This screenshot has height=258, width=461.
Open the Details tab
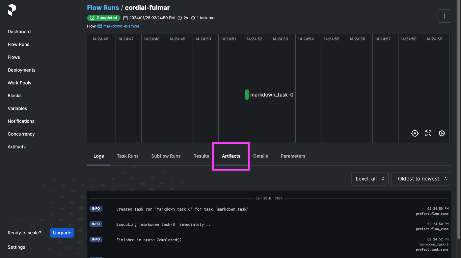click(x=260, y=156)
